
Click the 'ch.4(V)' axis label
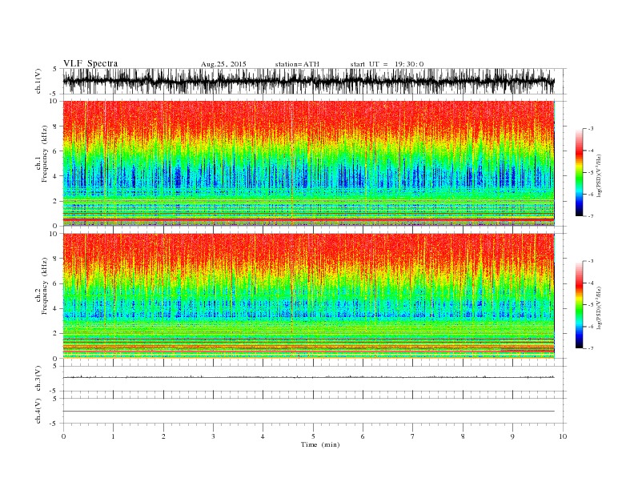coord(38,411)
